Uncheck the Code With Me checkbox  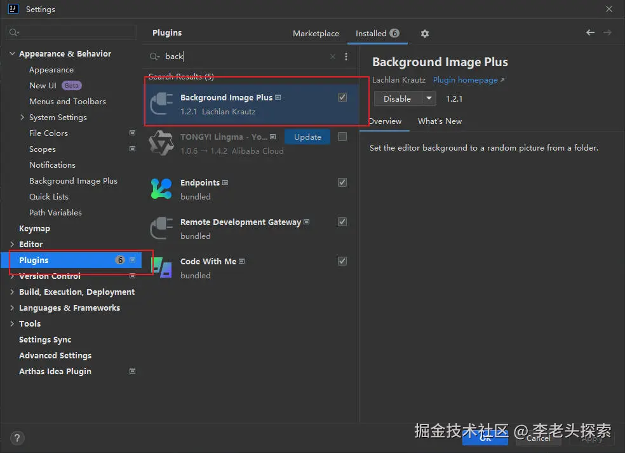click(x=342, y=260)
